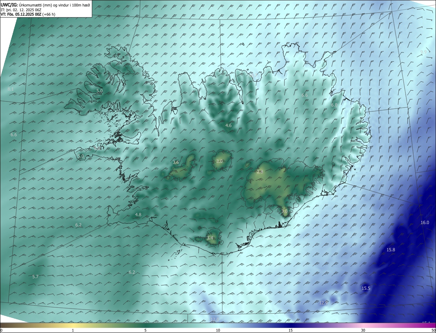Image resolution: width=436 pixels, height=333 pixels.
Task: Click the colour scale tick labelled 50
Action: [x=433, y=330]
